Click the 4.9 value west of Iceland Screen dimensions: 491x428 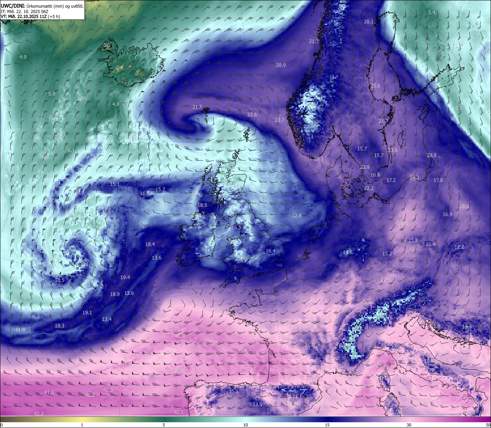23,57
